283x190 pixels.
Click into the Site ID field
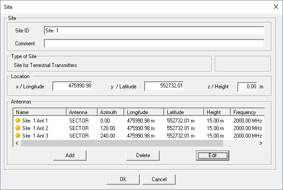click(153, 30)
